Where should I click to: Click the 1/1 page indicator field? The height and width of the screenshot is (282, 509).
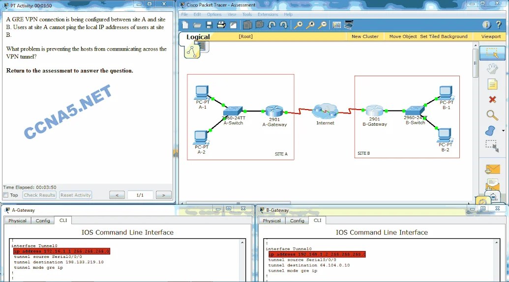pos(140,195)
